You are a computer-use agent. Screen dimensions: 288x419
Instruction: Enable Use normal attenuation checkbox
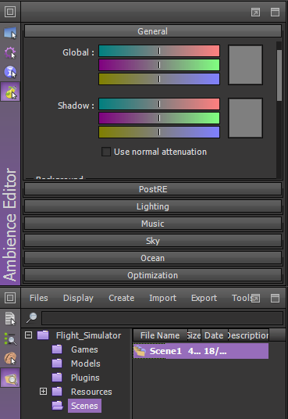point(106,152)
